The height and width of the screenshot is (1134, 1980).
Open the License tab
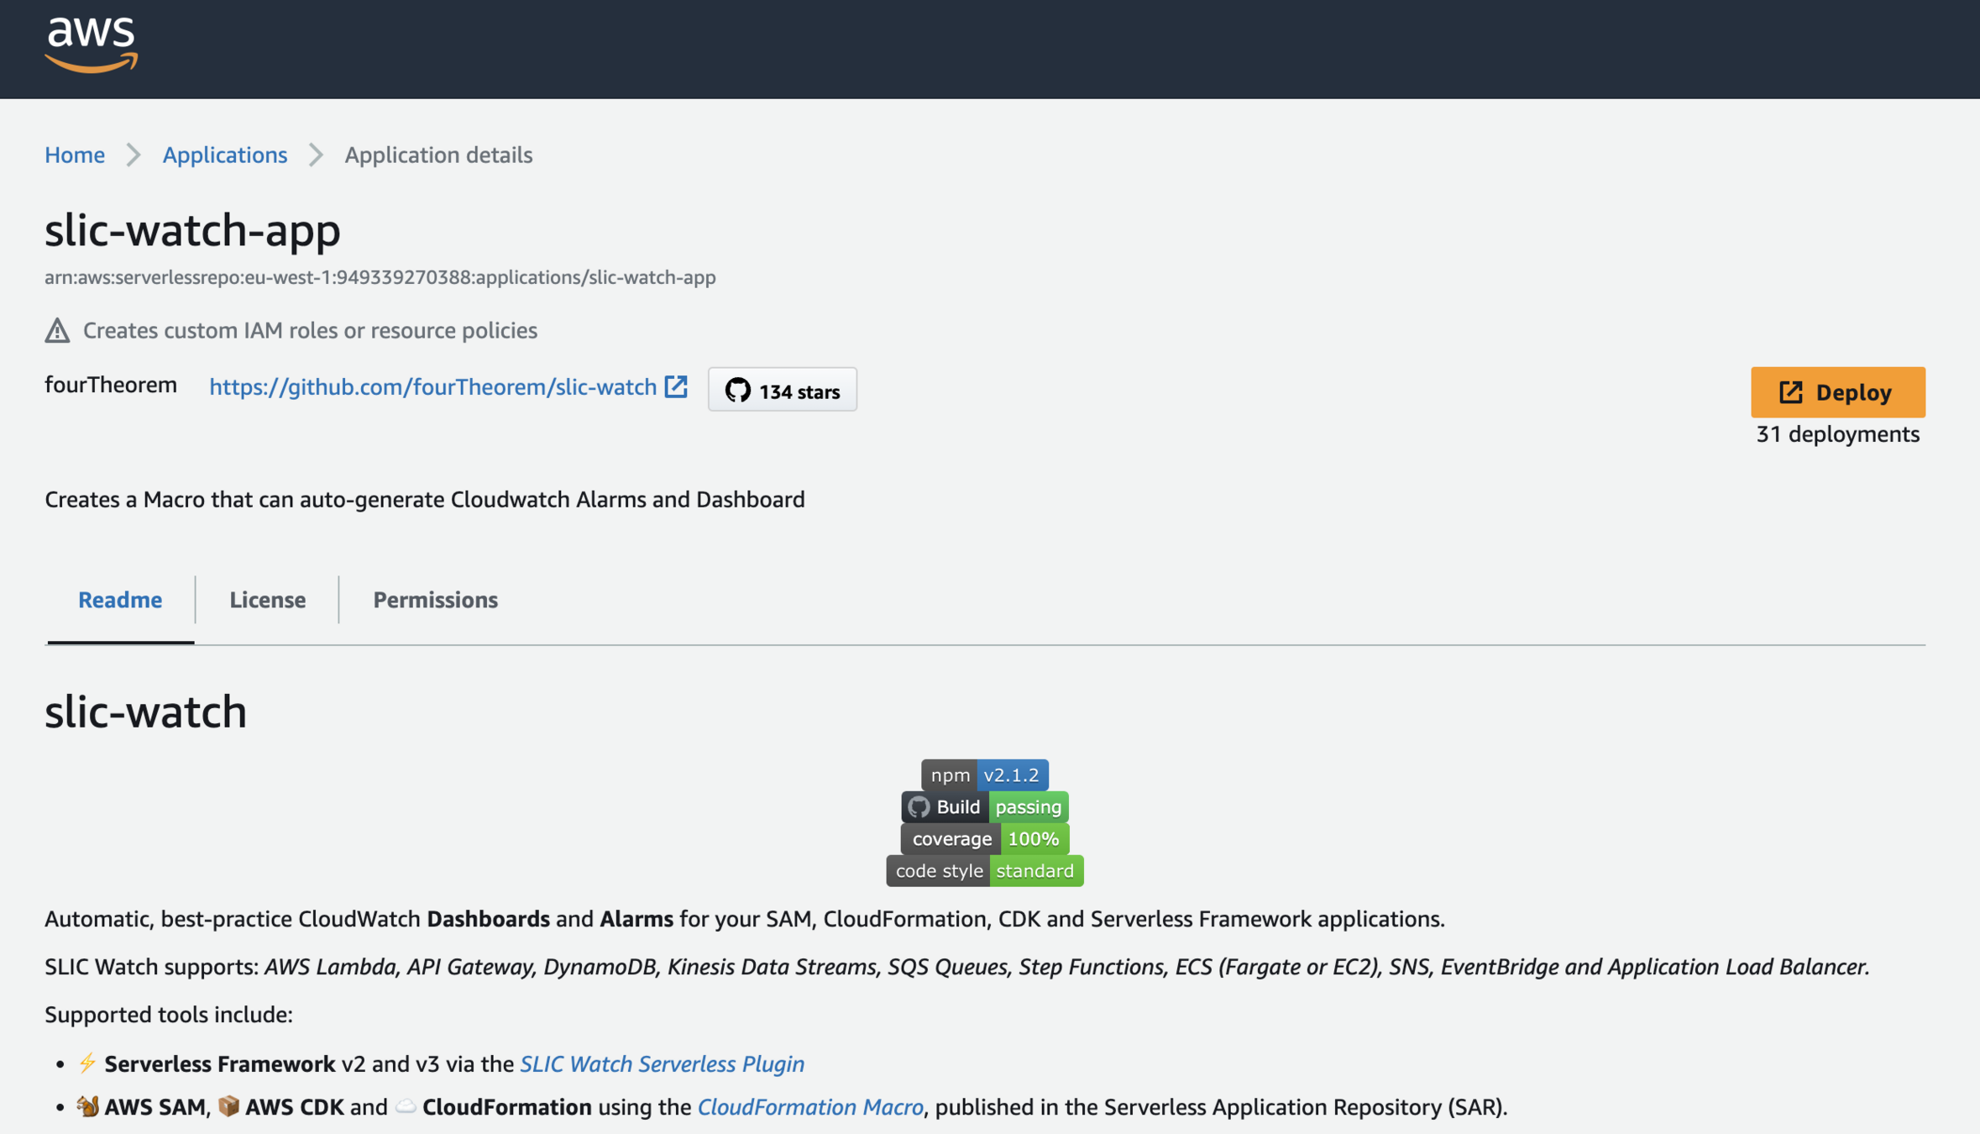click(x=267, y=600)
